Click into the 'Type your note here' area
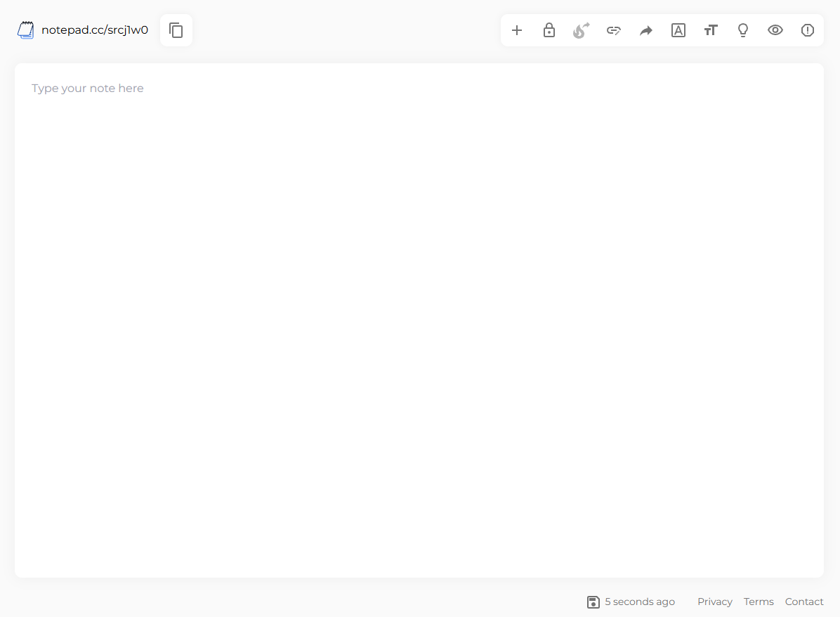The height and width of the screenshot is (617, 840). (419, 320)
